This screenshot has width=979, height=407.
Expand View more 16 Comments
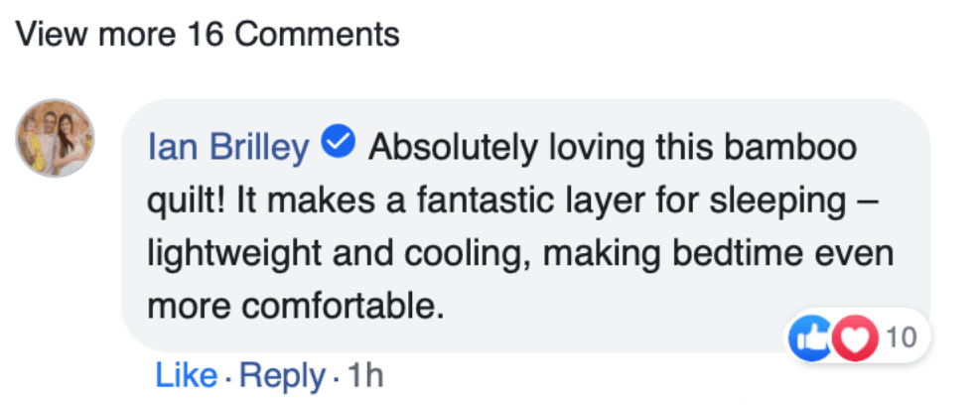[208, 35]
